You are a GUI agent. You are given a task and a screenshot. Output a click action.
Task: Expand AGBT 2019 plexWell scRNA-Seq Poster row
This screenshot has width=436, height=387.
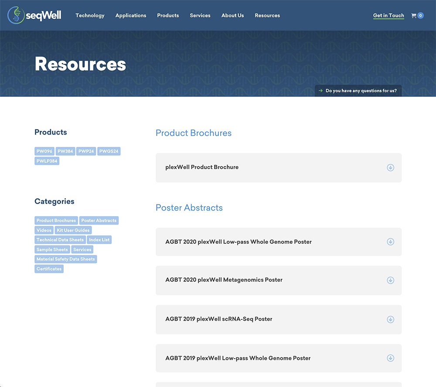218,319
